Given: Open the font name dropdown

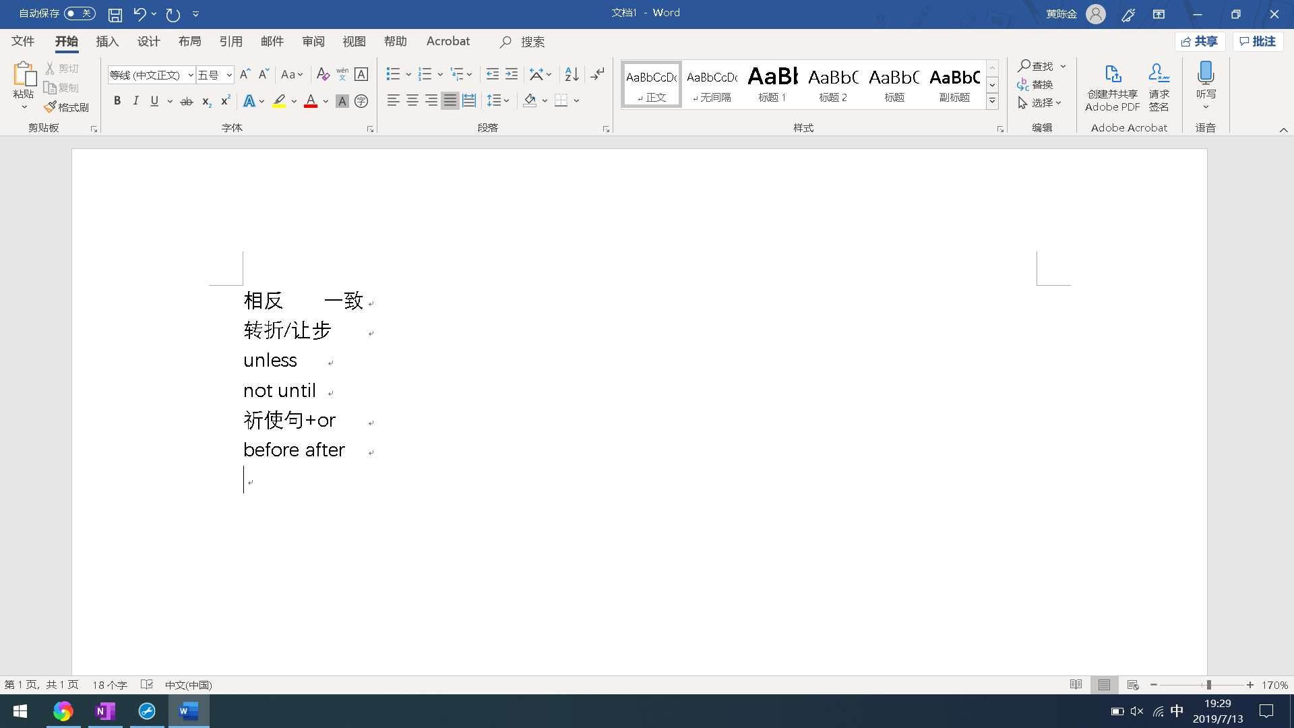Looking at the screenshot, I should (191, 75).
